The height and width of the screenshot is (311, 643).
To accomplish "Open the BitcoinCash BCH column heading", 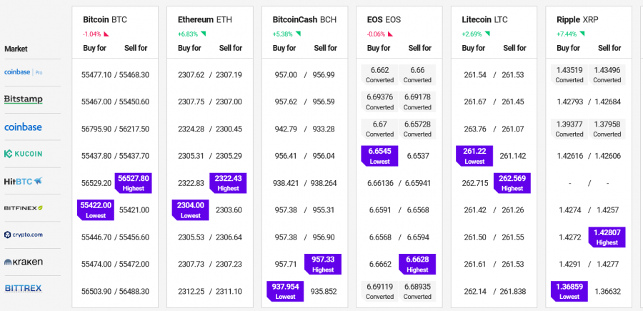I will coord(304,20).
